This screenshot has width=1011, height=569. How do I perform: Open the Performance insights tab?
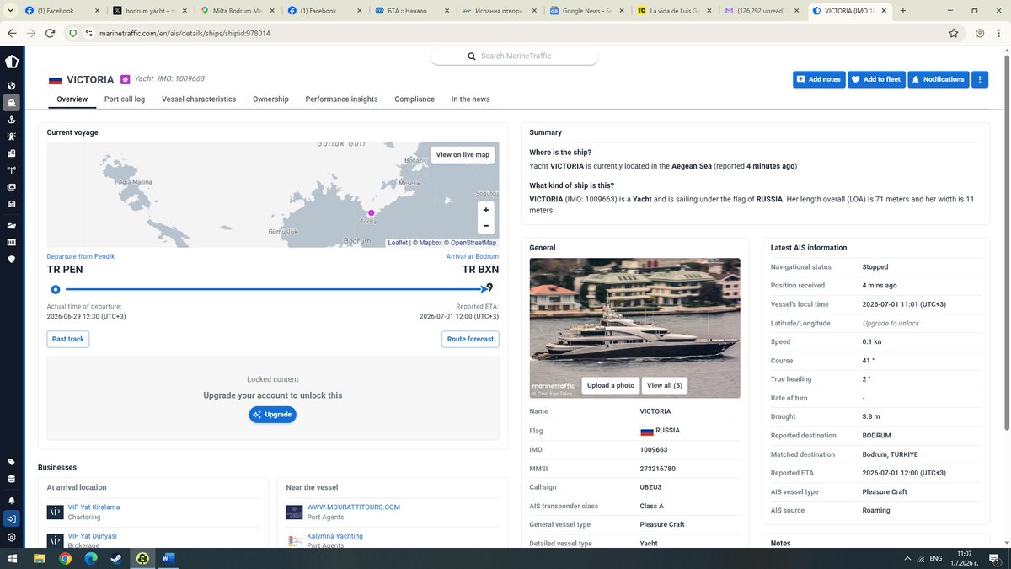(x=341, y=99)
